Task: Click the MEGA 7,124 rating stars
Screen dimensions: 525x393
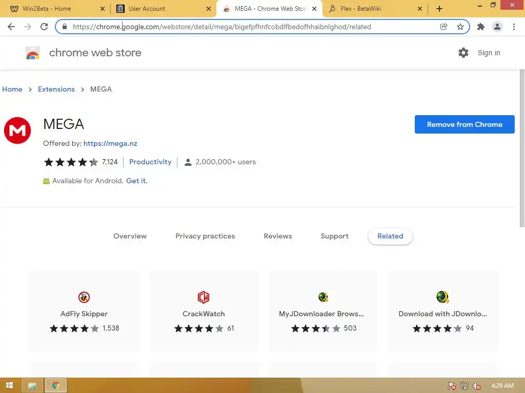Action: pyautogui.click(x=71, y=162)
